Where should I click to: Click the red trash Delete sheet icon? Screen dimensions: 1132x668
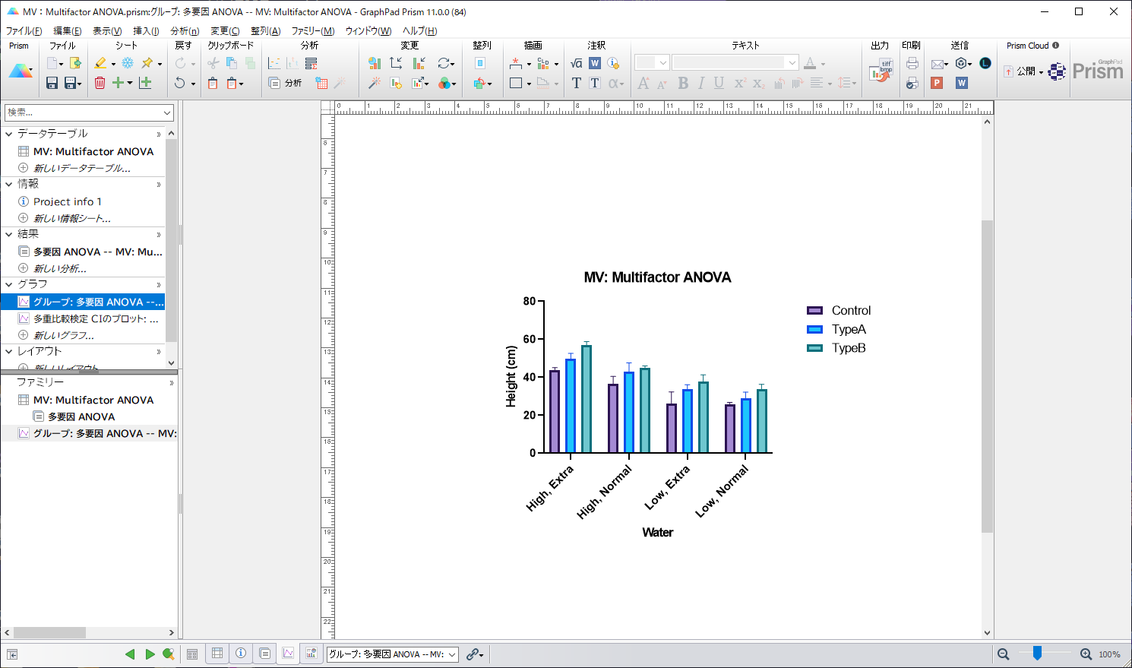100,83
